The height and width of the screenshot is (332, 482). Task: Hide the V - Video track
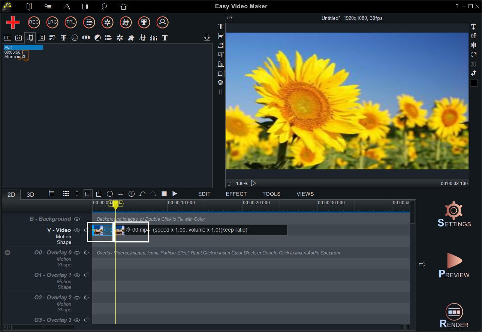[x=77, y=230]
